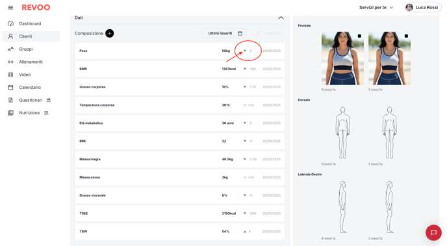Image resolution: width=447 pixels, height=246 pixels.
Task: Open Allenamenti dumbbell icon
Action: coord(10,62)
